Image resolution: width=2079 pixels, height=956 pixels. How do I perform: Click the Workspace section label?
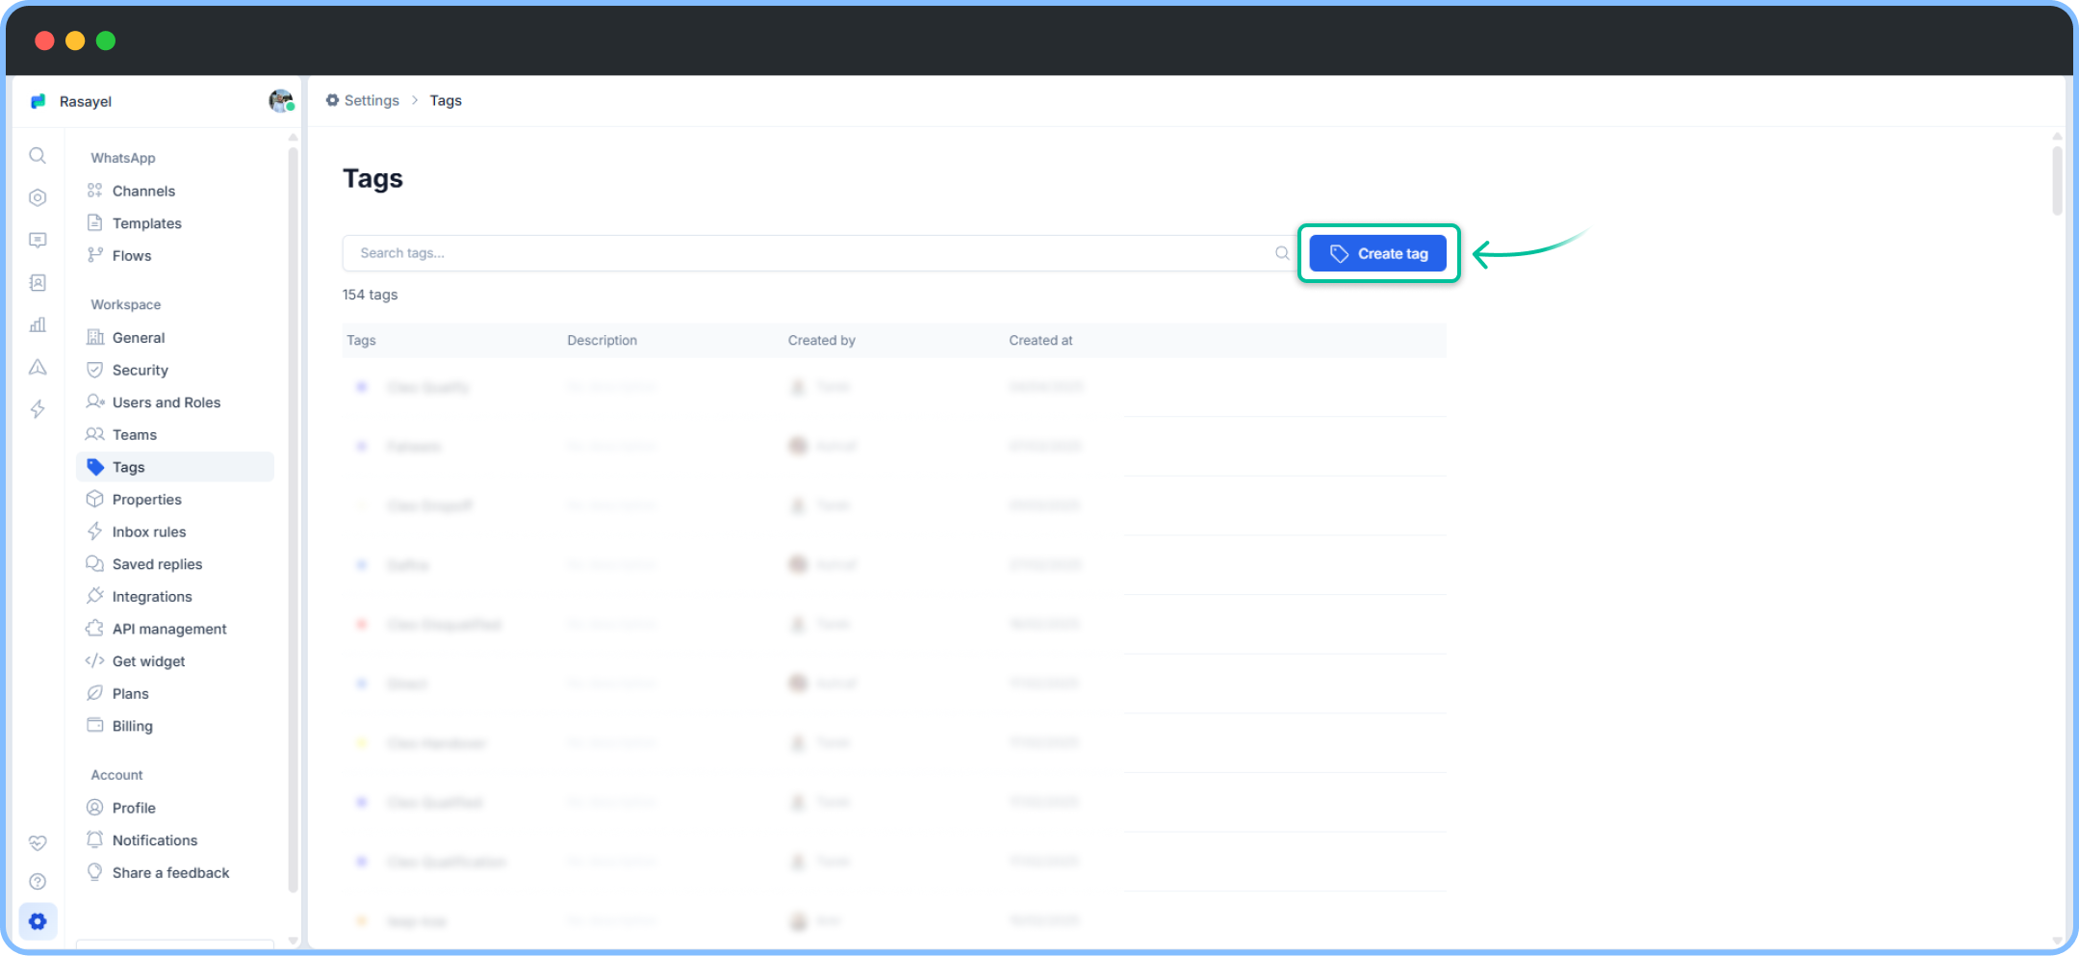coord(126,304)
